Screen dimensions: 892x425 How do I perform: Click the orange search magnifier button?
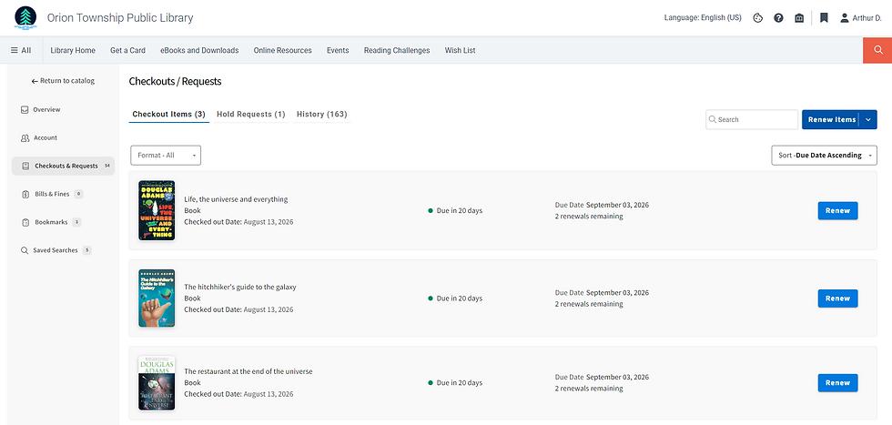(877, 50)
